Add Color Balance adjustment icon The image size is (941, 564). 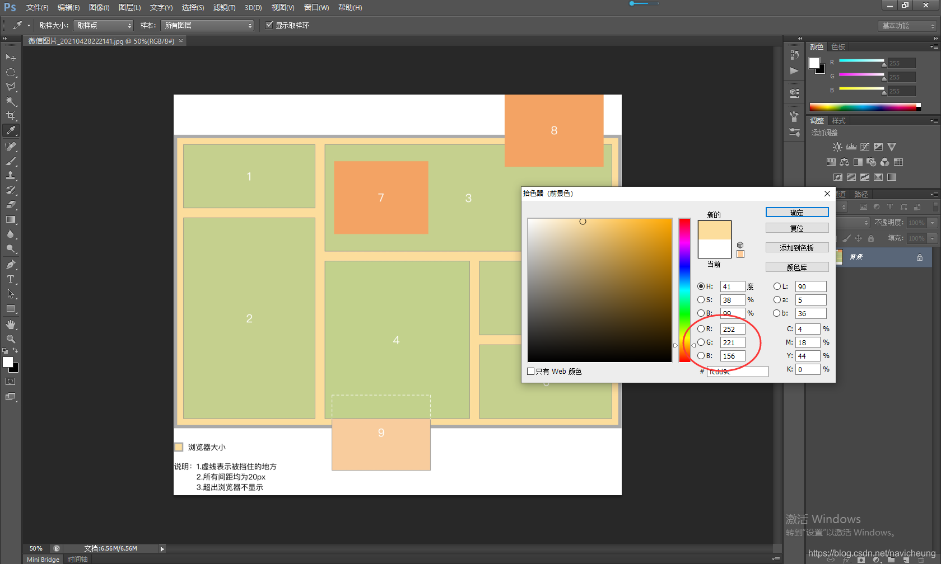pos(844,162)
